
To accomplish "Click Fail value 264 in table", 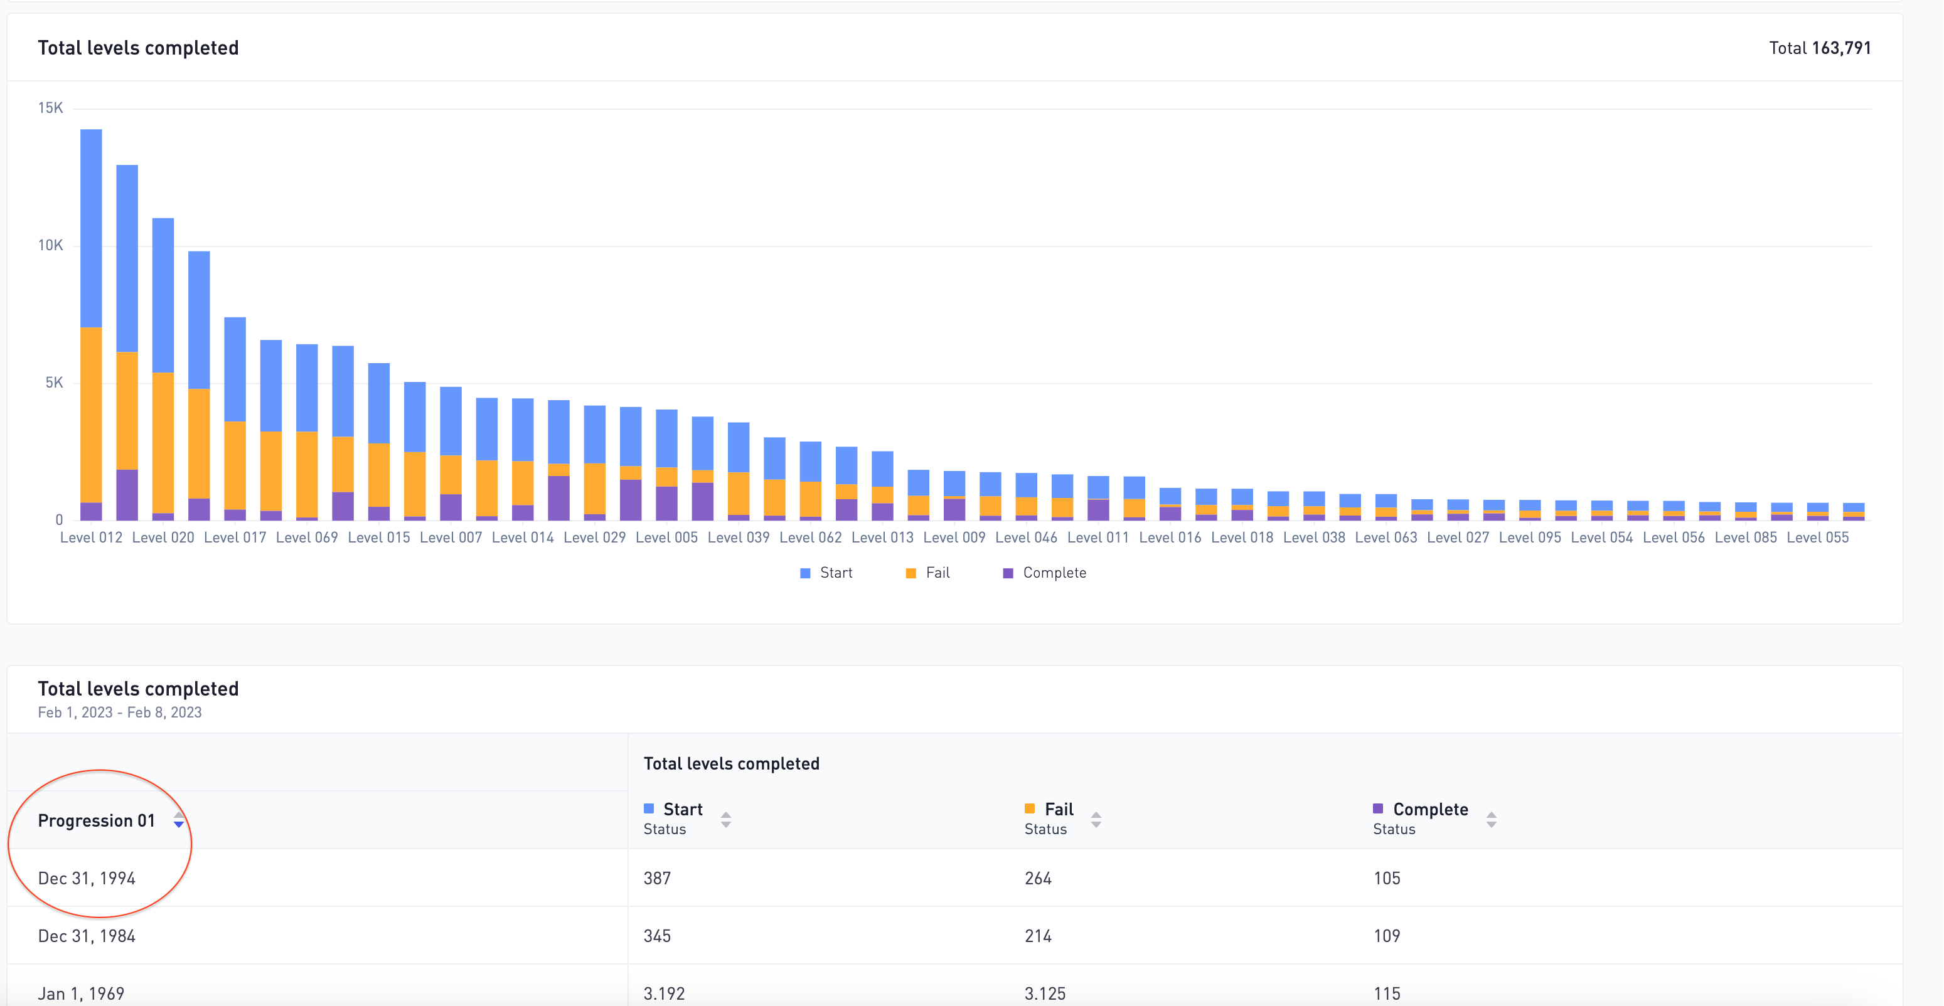I will pos(1038,879).
